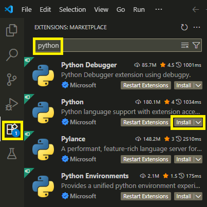Click the EXTENSIONS: MARKETPLACE panel title
The image size is (207, 207).
(70, 27)
